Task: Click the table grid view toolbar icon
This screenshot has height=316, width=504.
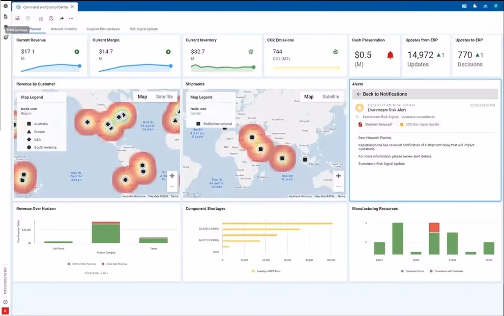Action: [x=41, y=19]
